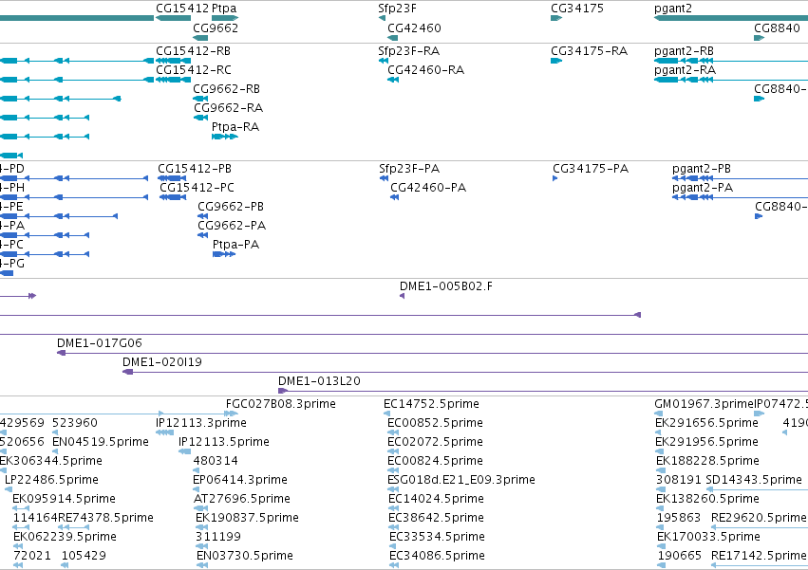
Task: Select the CG42460-PA protein label
Action: coord(428,188)
